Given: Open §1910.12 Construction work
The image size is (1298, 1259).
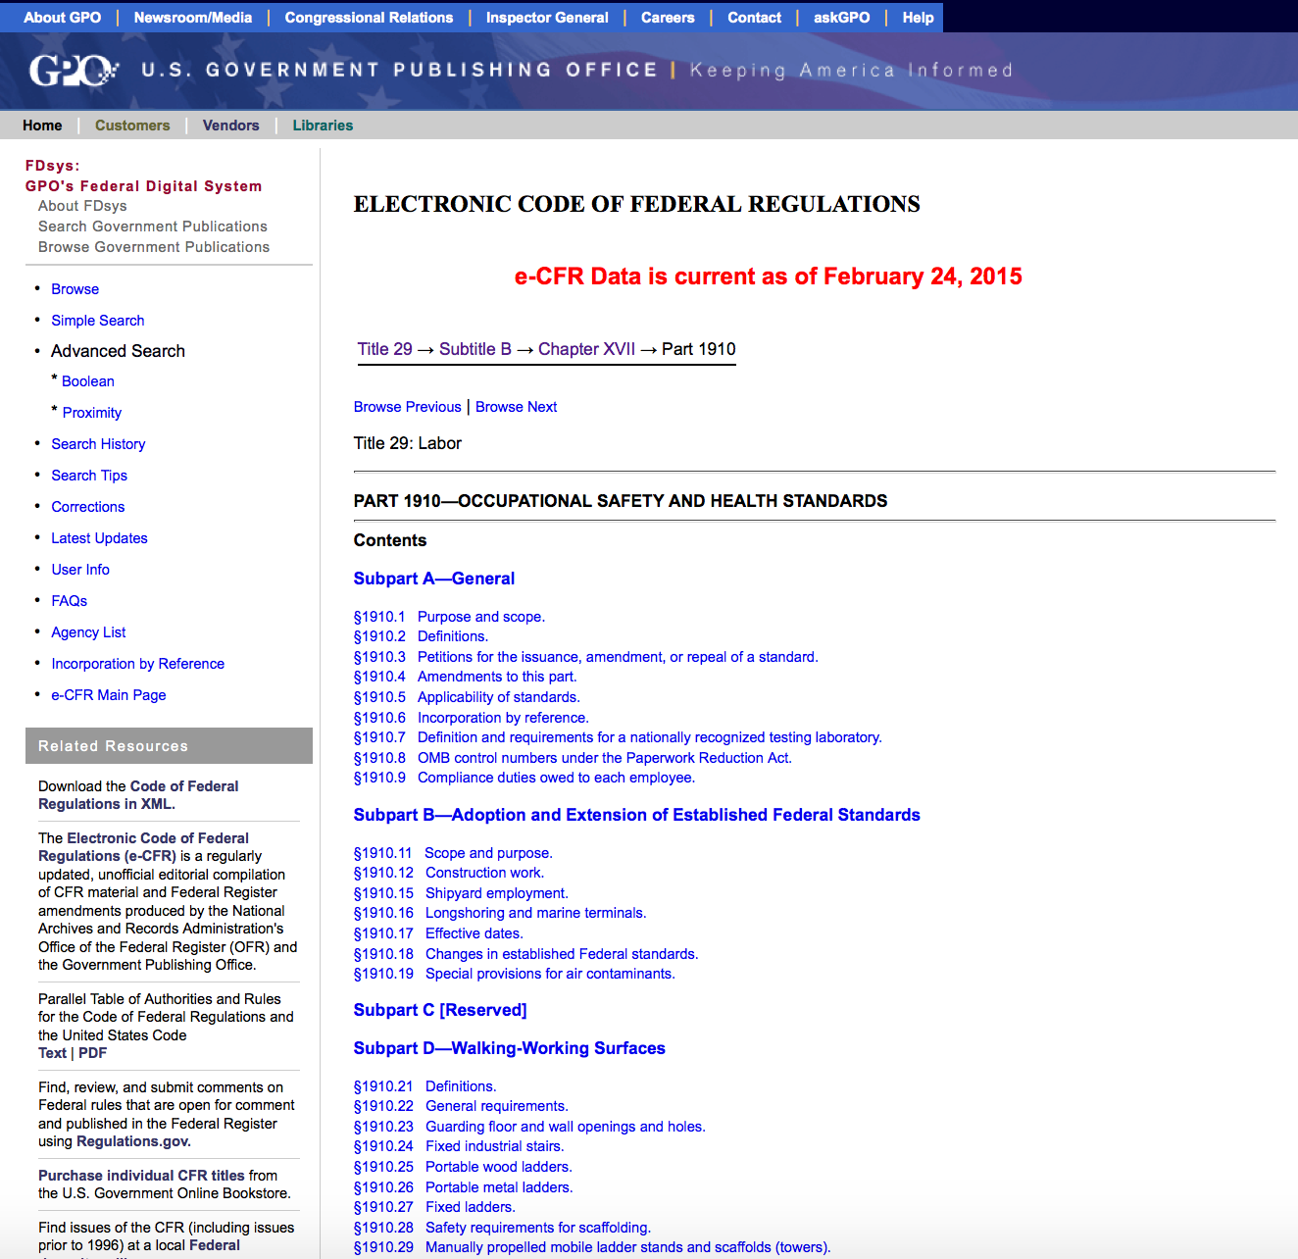Looking at the screenshot, I should coord(449,873).
